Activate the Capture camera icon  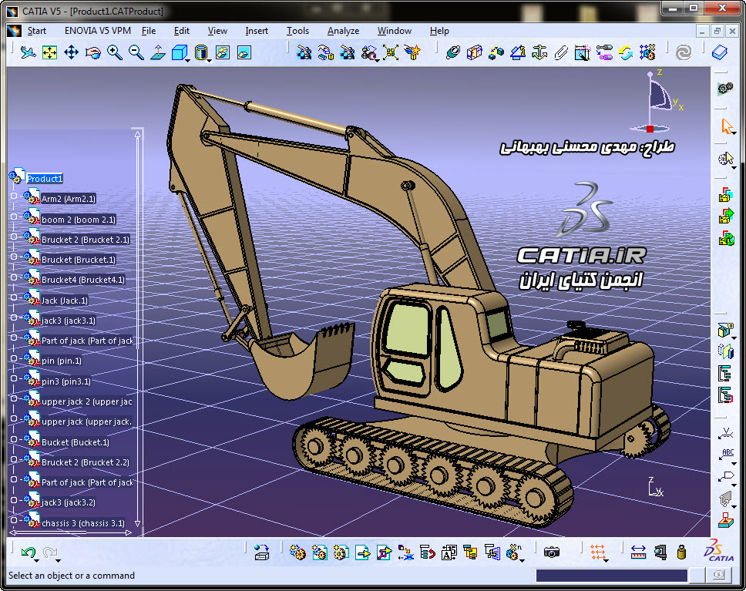pos(552,552)
